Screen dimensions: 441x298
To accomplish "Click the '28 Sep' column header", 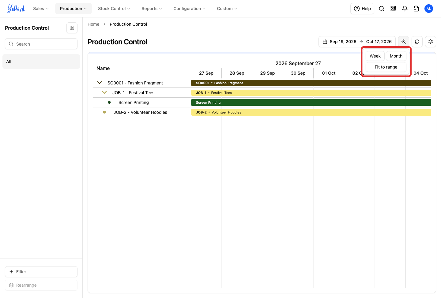I will [237, 73].
